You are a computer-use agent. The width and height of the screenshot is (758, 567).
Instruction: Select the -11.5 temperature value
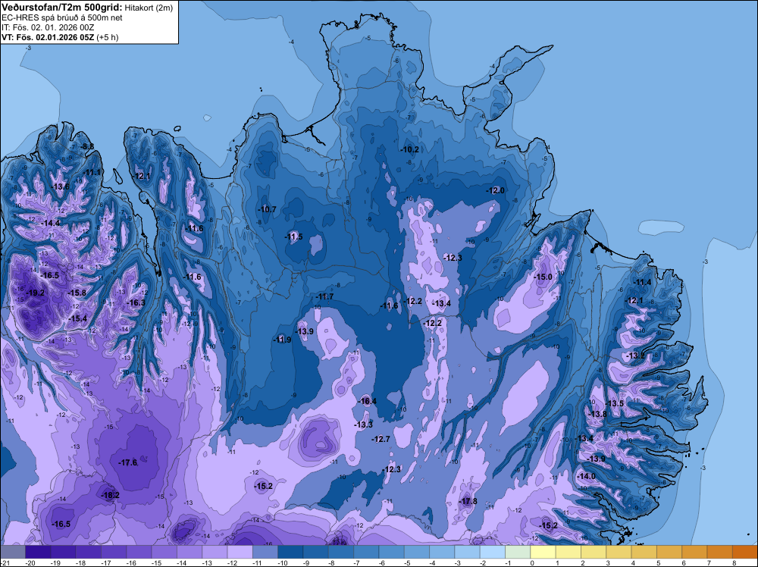tap(293, 237)
